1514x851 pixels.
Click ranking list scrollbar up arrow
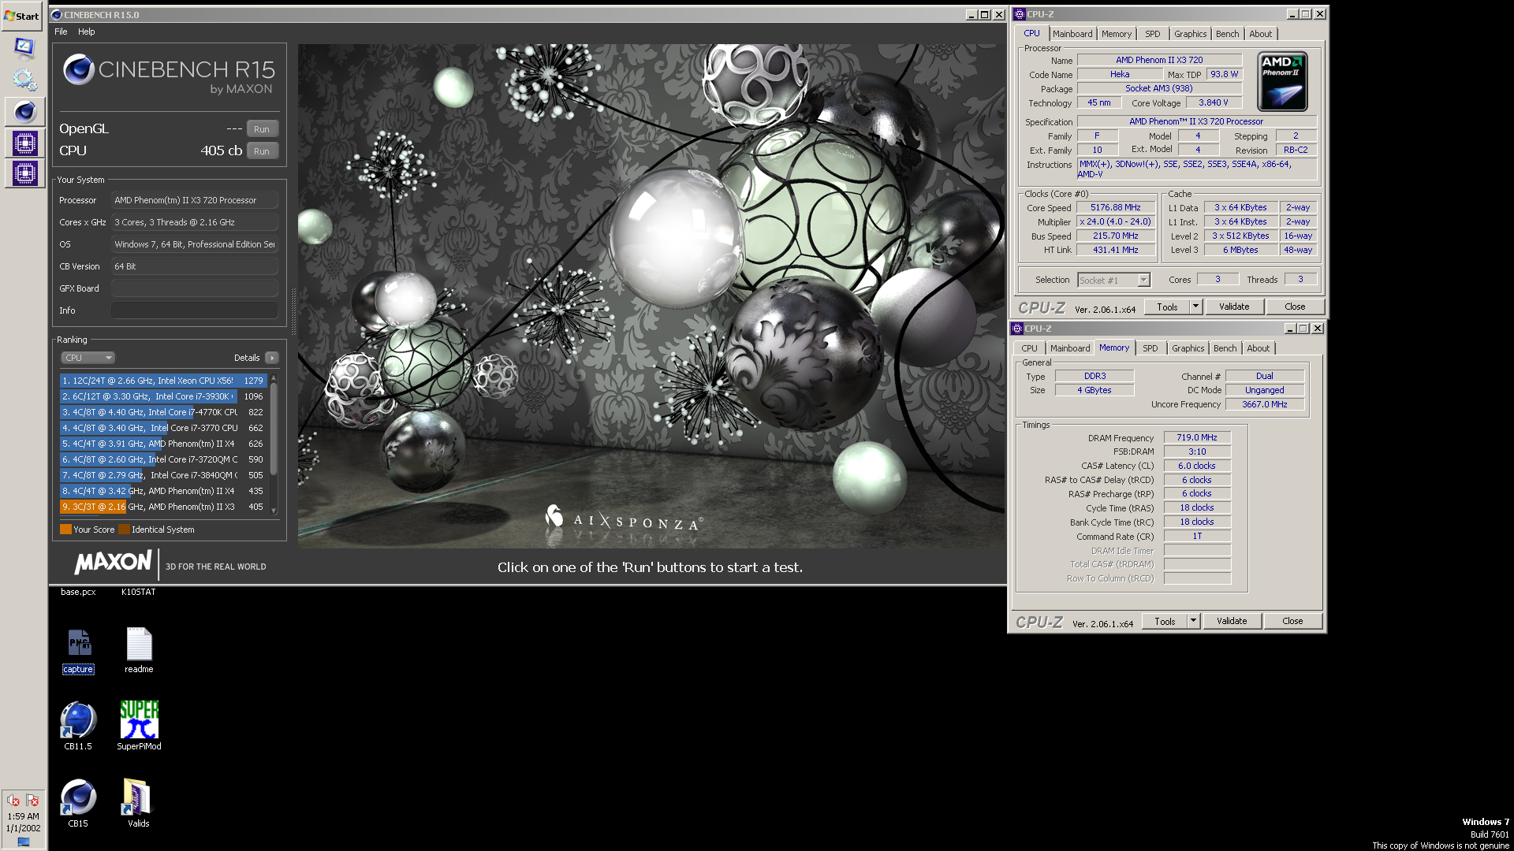(274, 377)
